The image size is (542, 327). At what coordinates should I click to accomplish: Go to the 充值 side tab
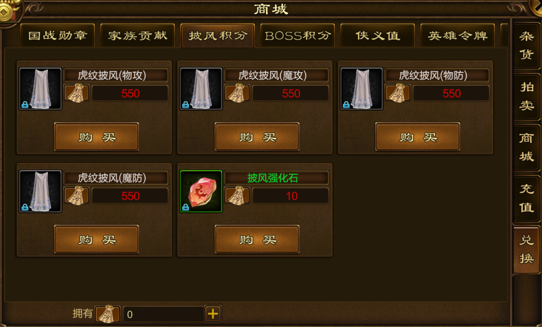coord(527,198)
